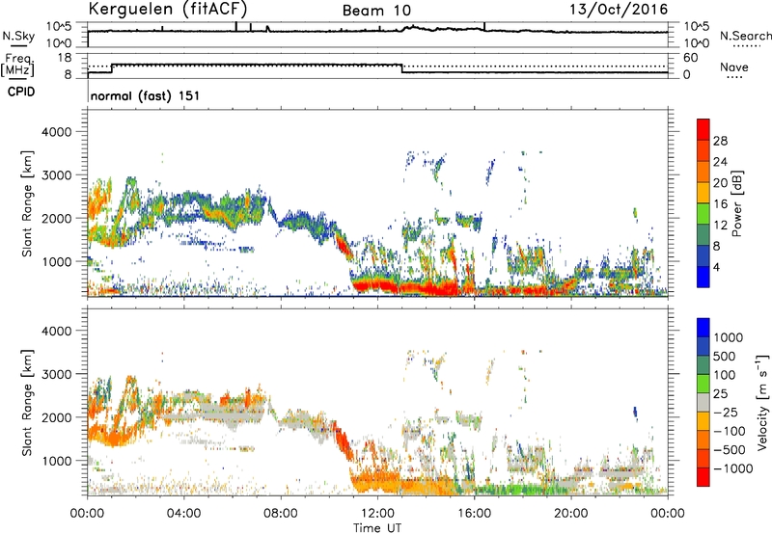This screenshot has width=772, height=534.
Task: Select the "-1000" label on Velocity color bar
Action: point(733,468)
